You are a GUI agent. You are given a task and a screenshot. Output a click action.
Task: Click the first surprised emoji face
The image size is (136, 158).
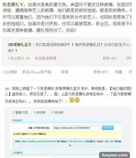[71, 100]
